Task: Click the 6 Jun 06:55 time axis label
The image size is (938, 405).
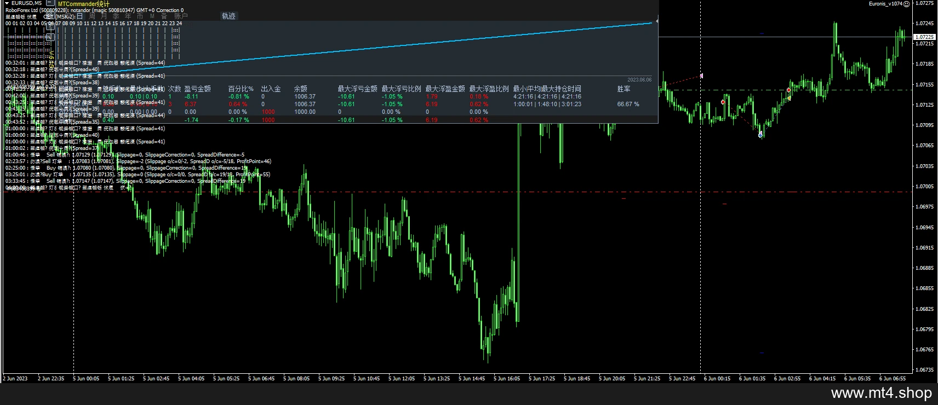Action: click(893, 378)
